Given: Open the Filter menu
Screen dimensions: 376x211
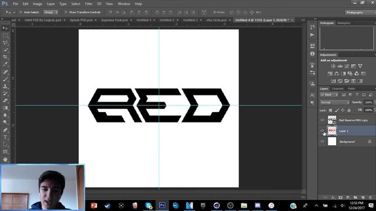Looking at the screenshot, I should coord(89,4).
